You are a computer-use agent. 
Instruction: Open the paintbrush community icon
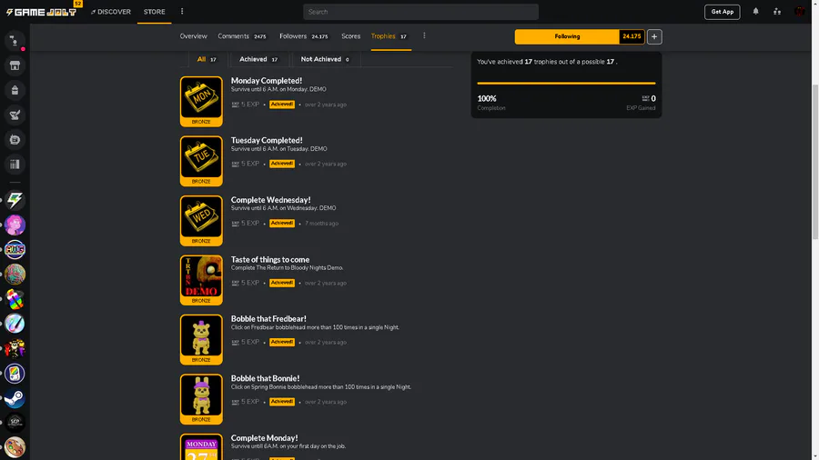[x=15, y=324]
